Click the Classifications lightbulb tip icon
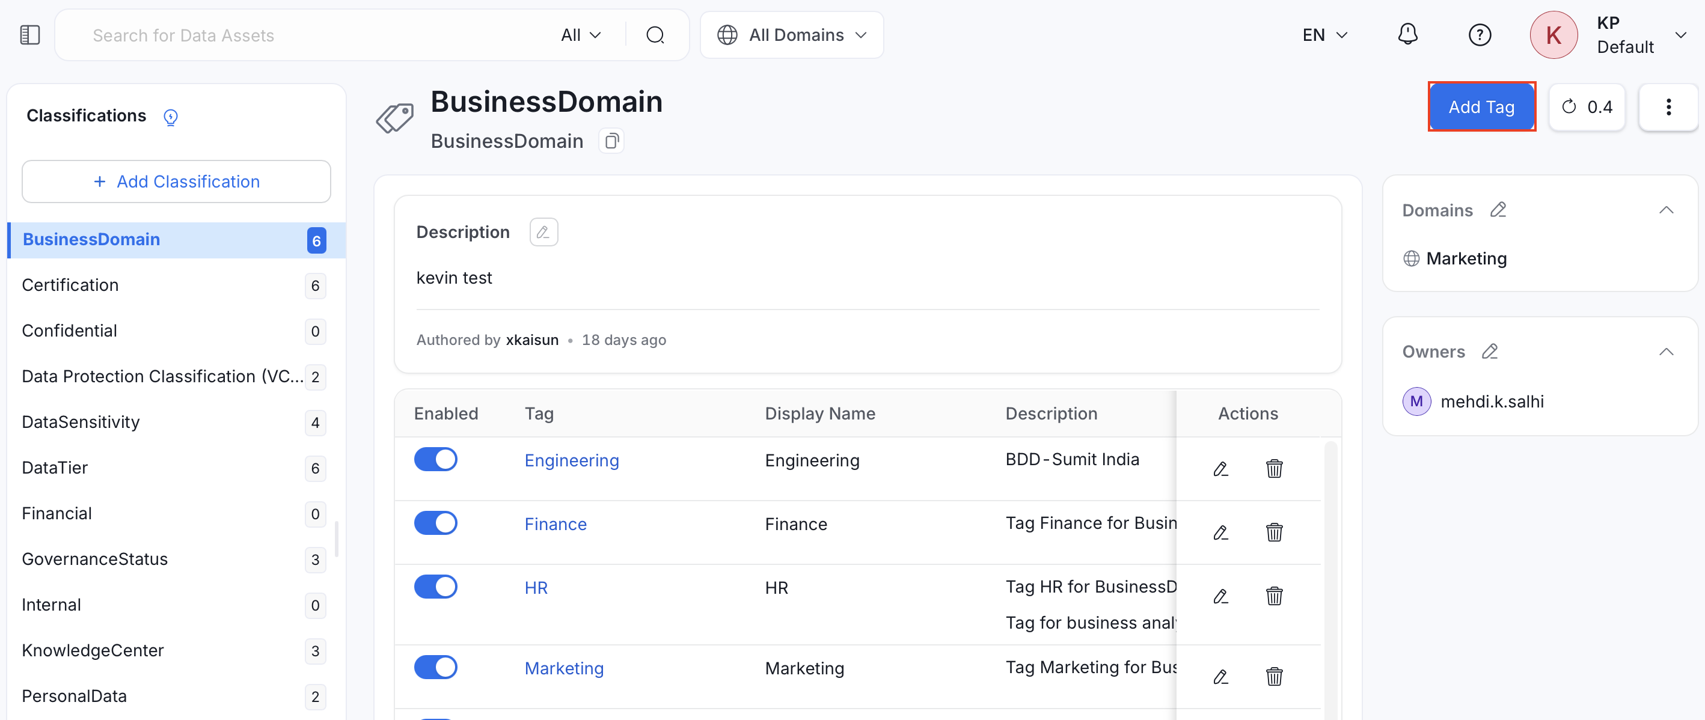The height and width of the screenshot is (720, 1705). pos(171,117)
